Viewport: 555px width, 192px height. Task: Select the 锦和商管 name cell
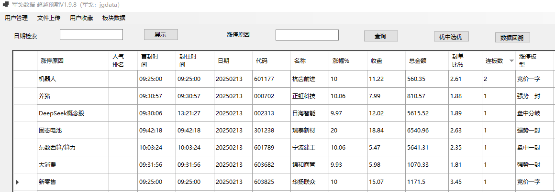tap(310, 164)
